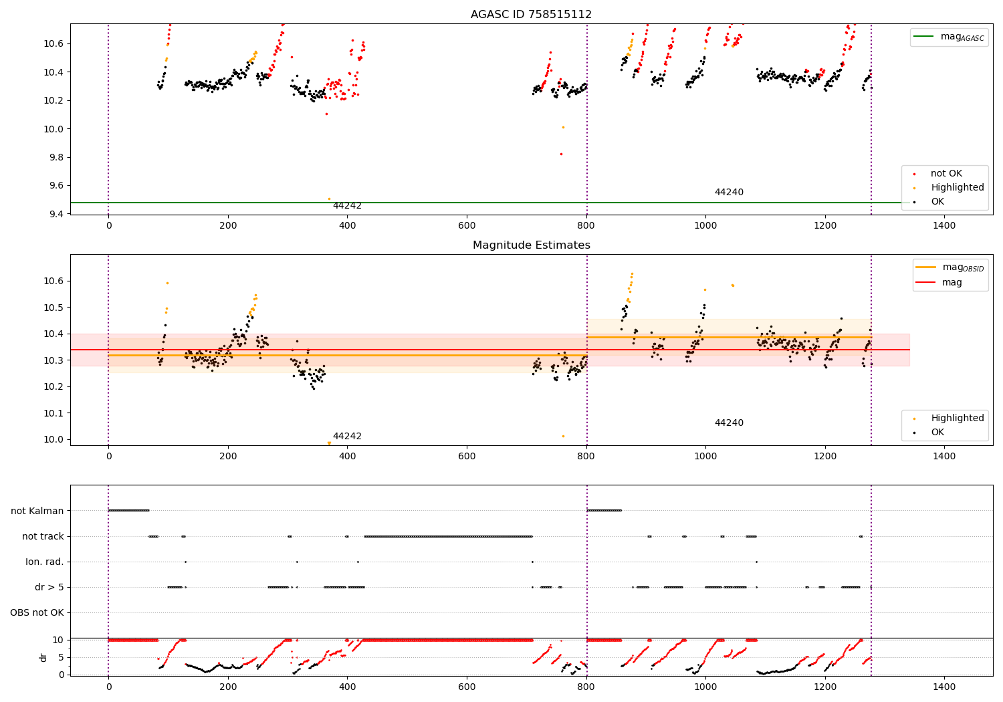This screenshot has height=702, width=1003.
Task: Click the 'OK' legend entry below Highlighted in top plot
Action: click(x=937, y=201)
